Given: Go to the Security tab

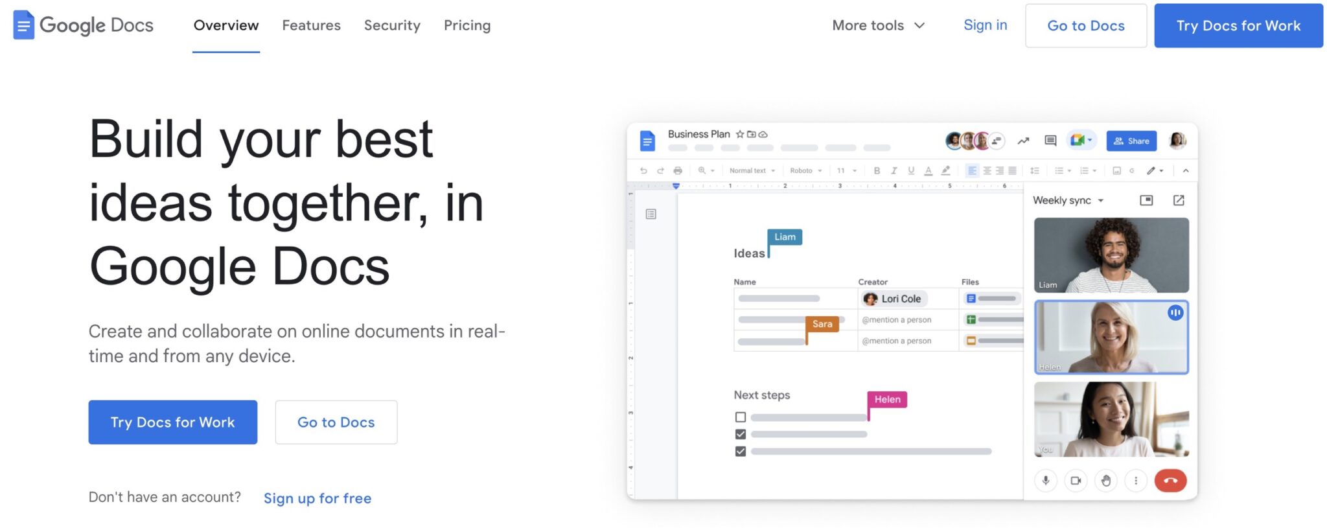Looking at the screenshot, I should click(x=392, y=25).
